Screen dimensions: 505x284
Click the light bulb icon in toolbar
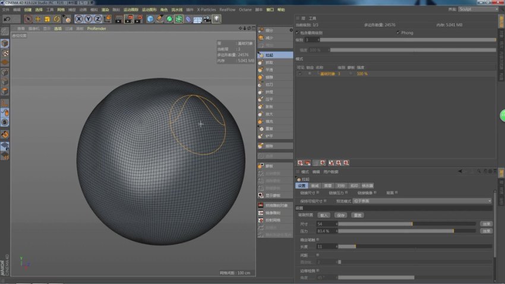[x=217, y=19]
